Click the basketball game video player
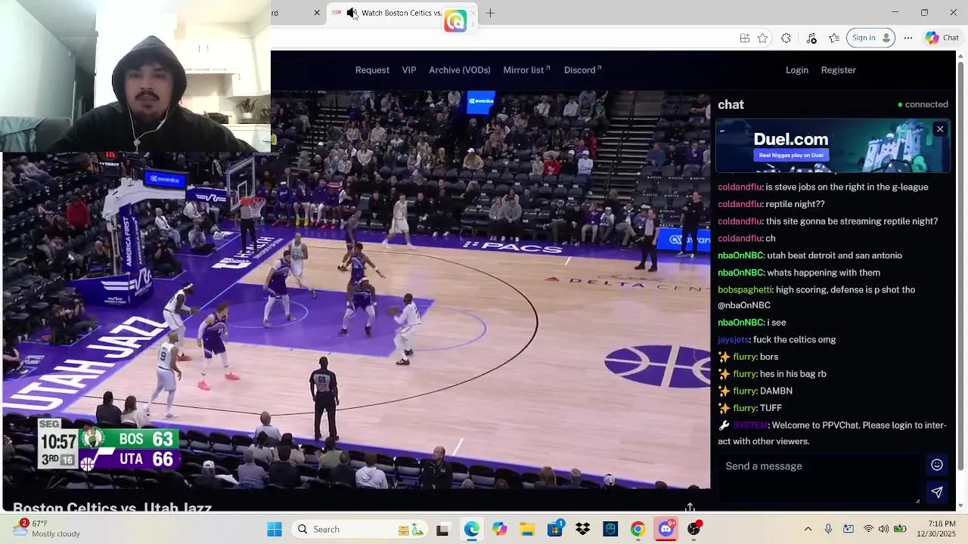 point(355,289)
